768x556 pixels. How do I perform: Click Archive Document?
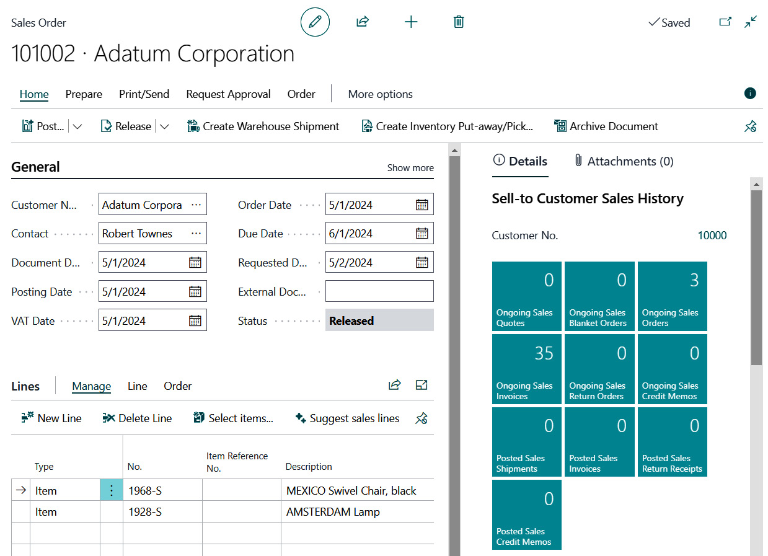tap(606, 126)
